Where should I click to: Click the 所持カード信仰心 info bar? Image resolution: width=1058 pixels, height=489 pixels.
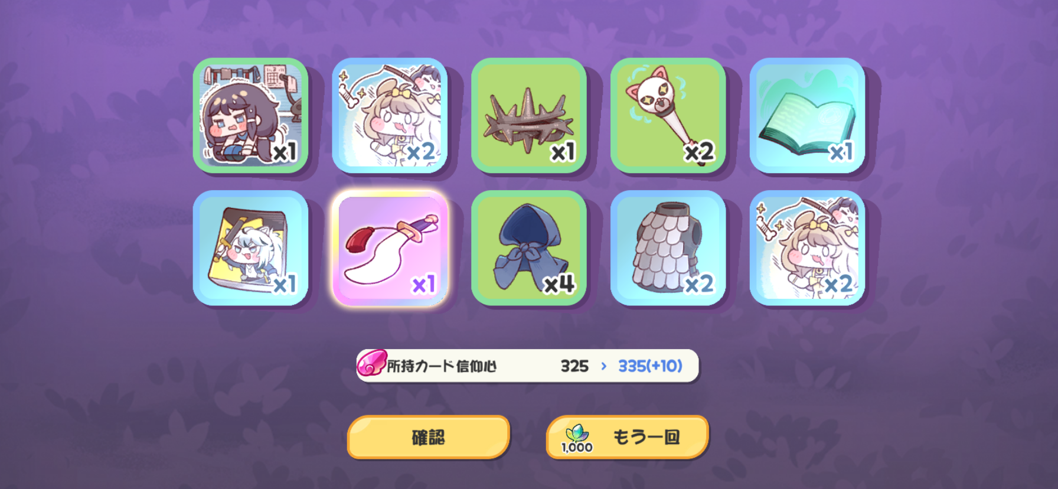click(527, 366)
